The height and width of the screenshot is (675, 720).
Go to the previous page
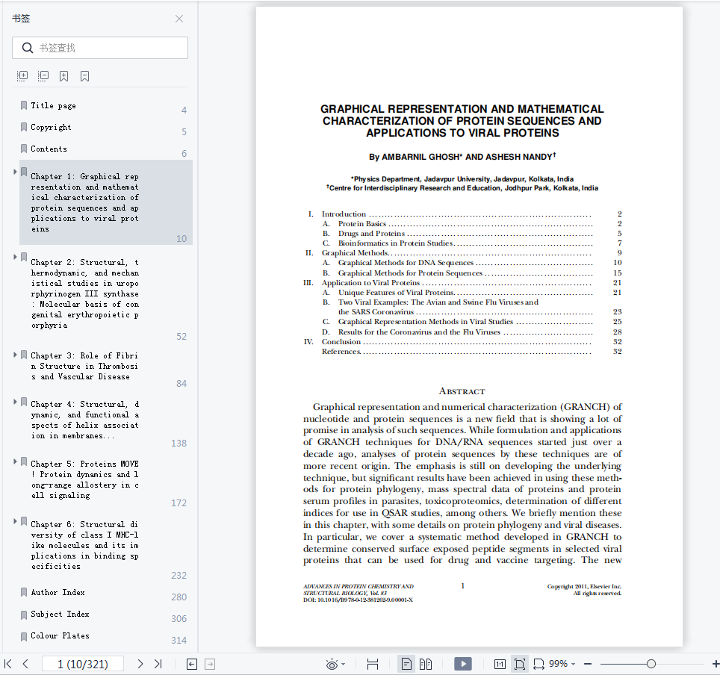(25, 664)
